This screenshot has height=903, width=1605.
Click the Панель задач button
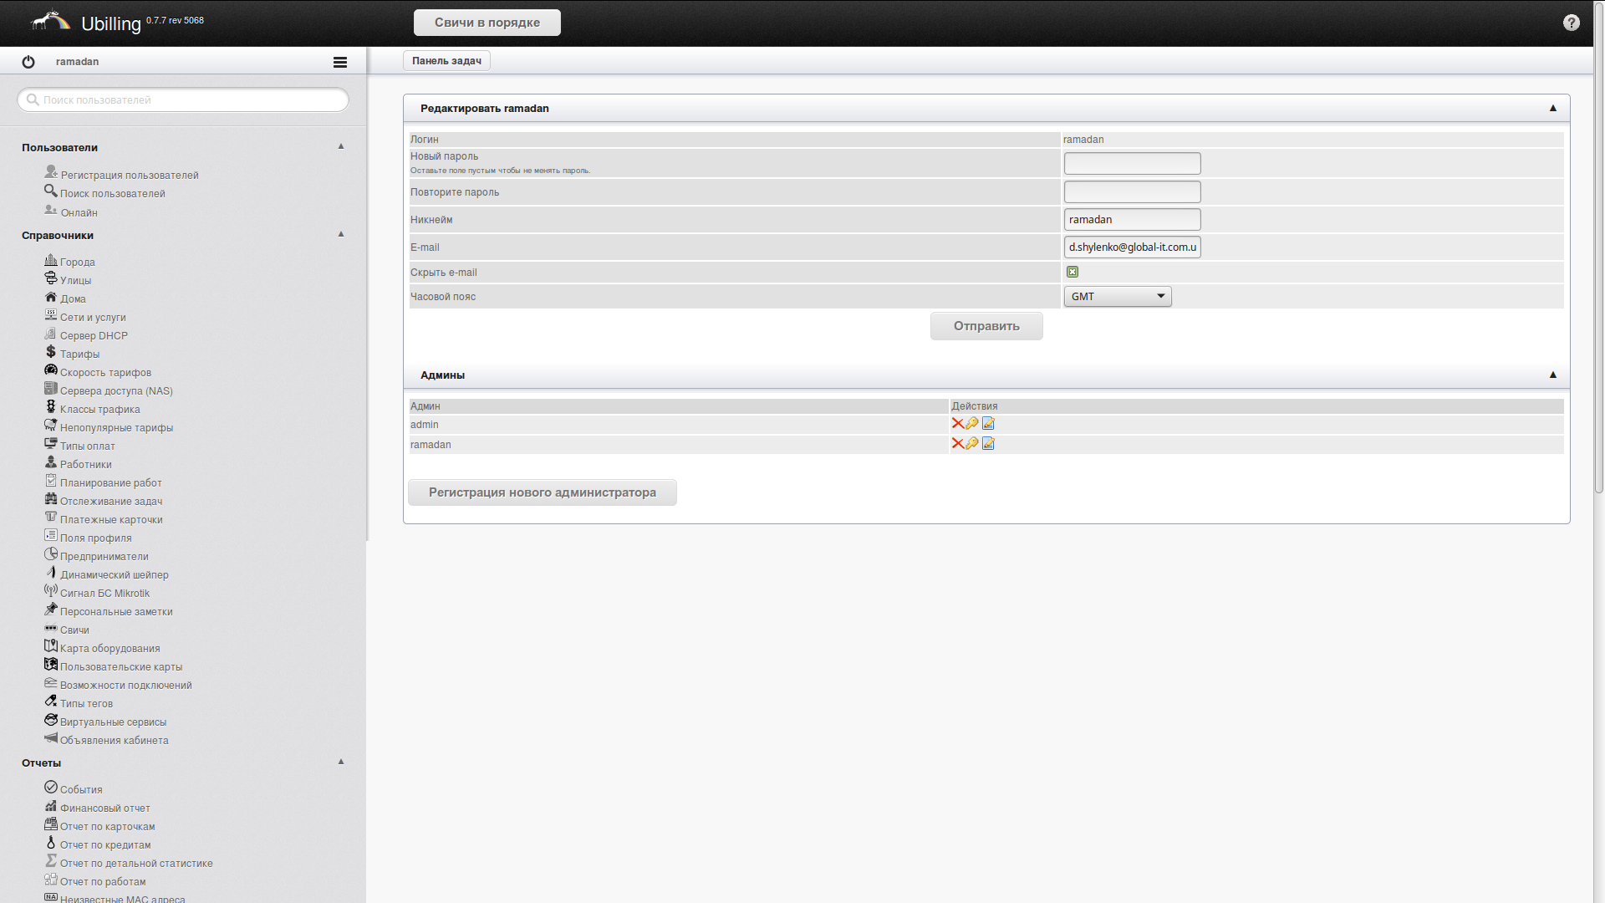click(446, 61)
